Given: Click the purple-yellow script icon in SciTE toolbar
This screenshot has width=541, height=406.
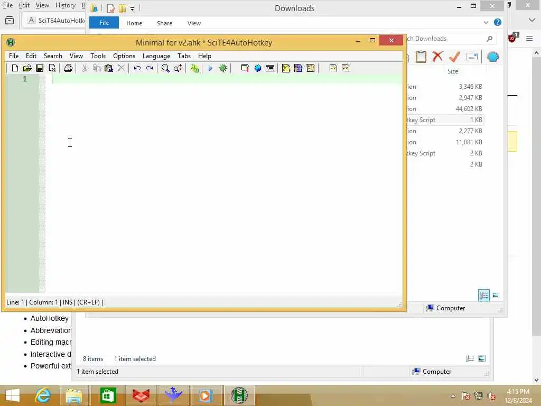Looking at the screenshot, I should pos(298,68).
